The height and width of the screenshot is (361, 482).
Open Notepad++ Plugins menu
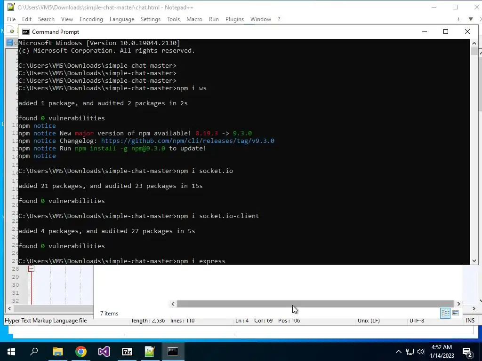coord(234,19)
